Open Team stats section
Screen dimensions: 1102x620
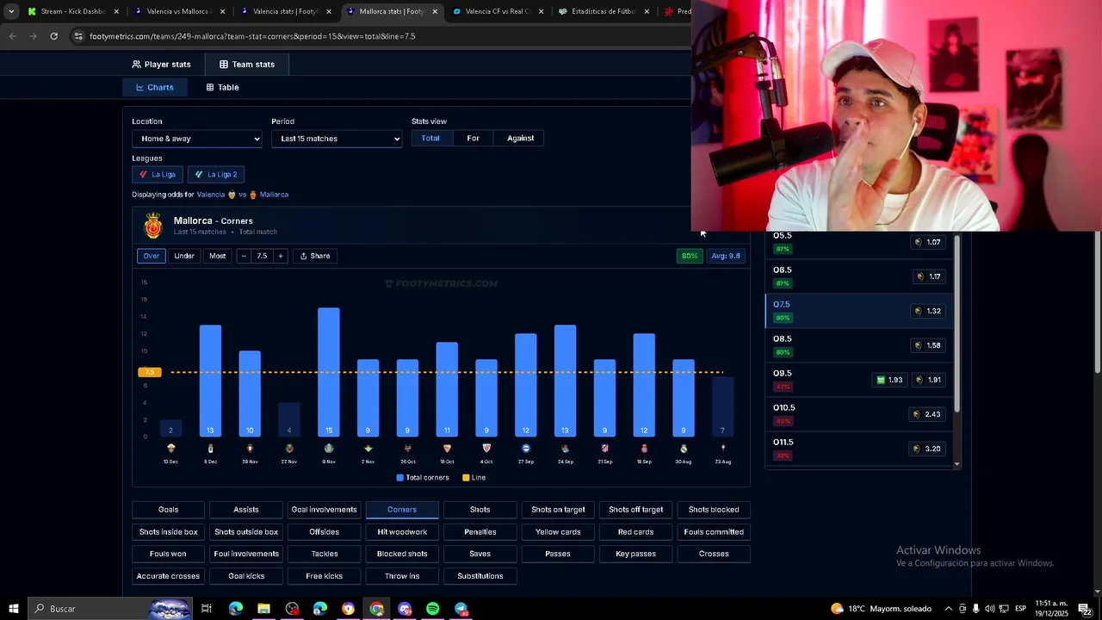coord(247,65)
